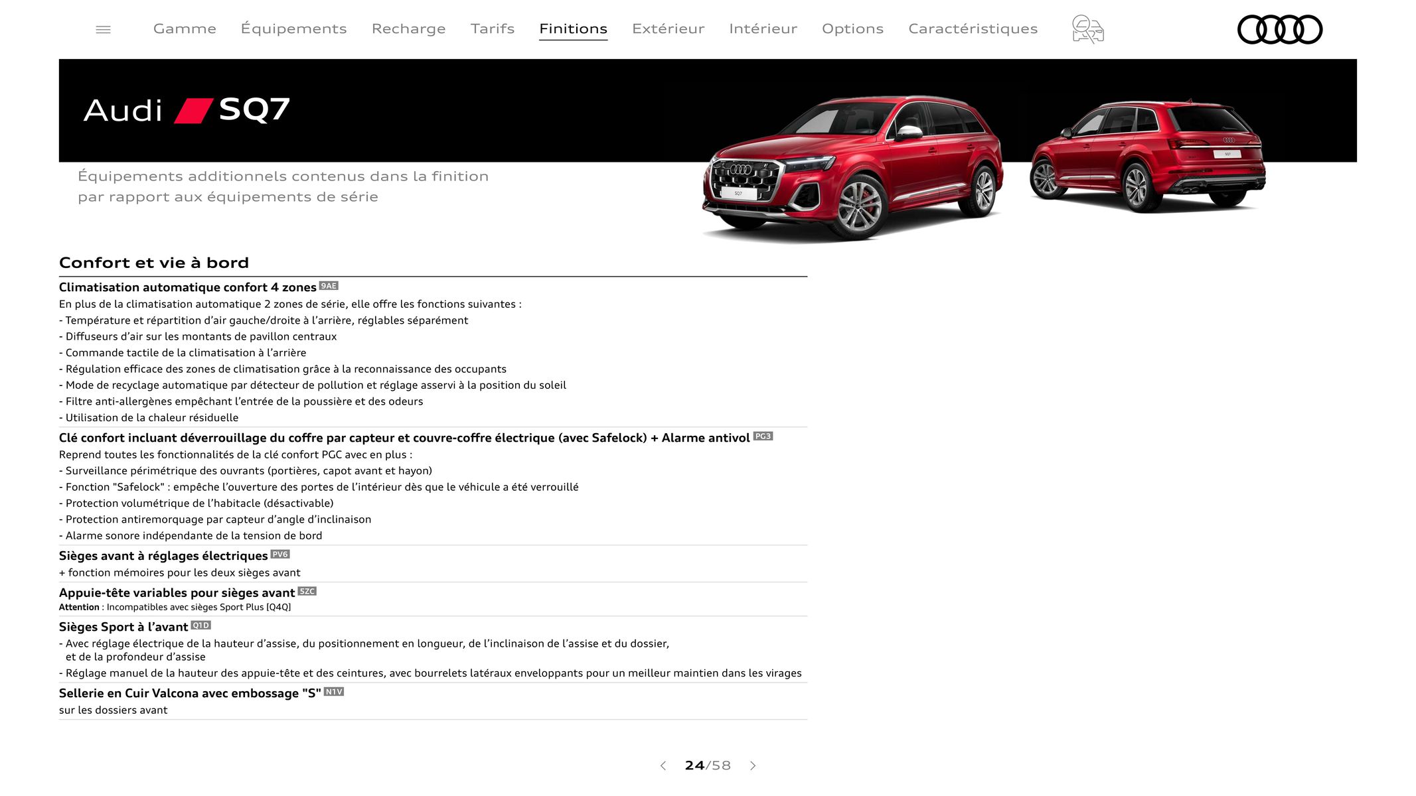1416x796 pixels.
Task: Click the Équipements additionnels subtitle
Action: pyautogui.click(x=283, y=186)
